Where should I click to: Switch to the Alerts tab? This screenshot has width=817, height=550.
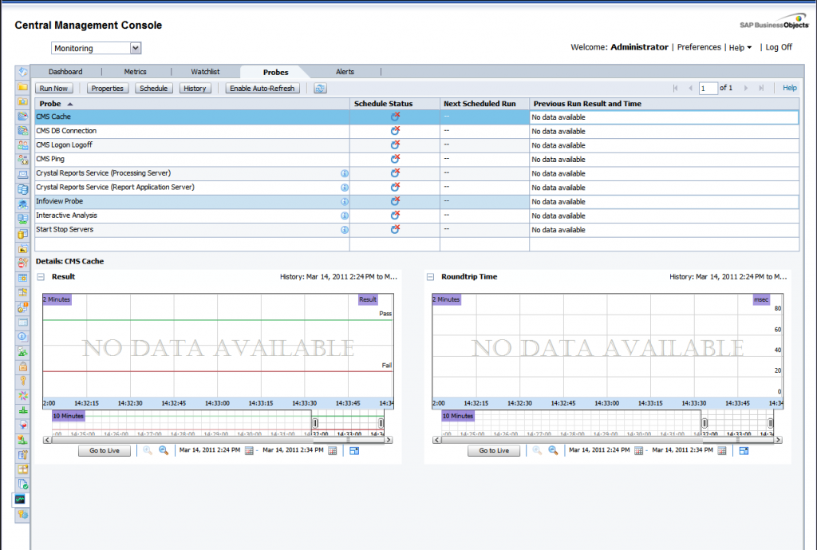tap(345, 72)
